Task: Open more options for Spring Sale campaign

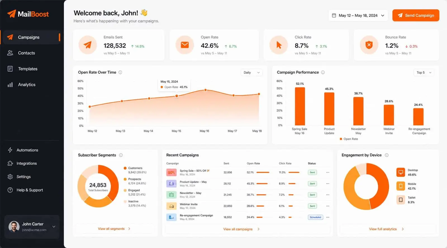Action: [x=328, y=172]
